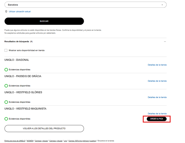Image resolution: width=185 pixels, height=143 pixels.
Task: Open 'Camisa 100% lino prémium (cuadros)' breadcrumb
Action: click(x=82, y=141)
